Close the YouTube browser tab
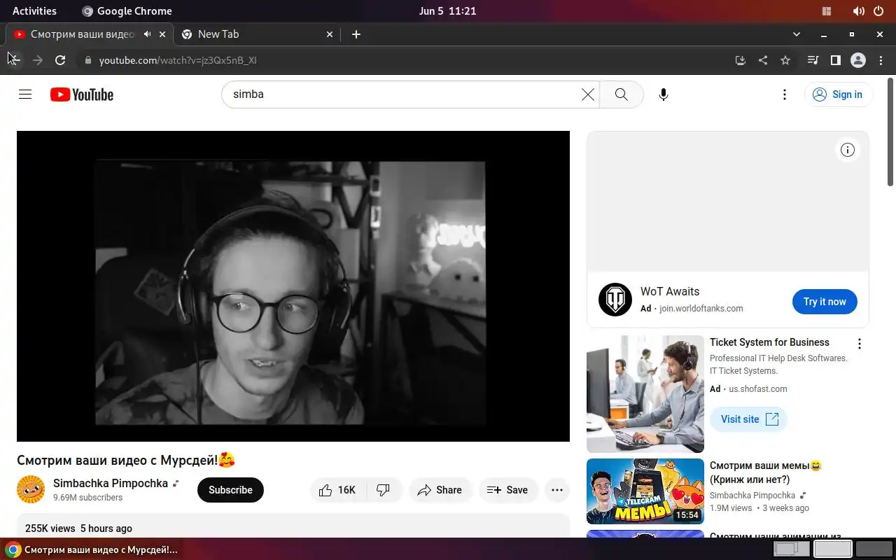This screenshot has width=896, height=560. click(162, 34)
